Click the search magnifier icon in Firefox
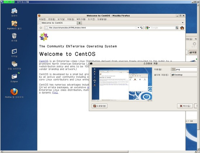 coord(177,28)
